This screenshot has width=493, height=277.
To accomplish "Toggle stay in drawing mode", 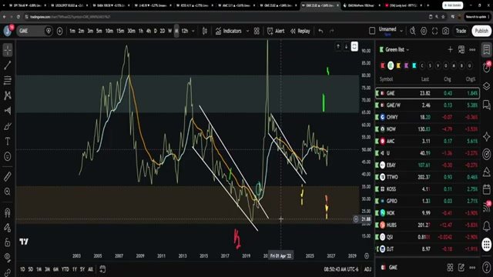I will (8, 228).
